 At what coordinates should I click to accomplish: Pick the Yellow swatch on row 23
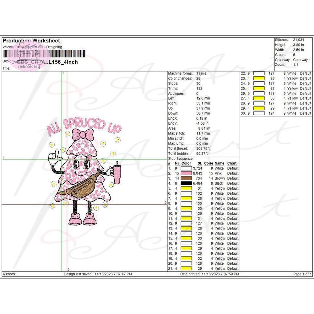[259, 78]
